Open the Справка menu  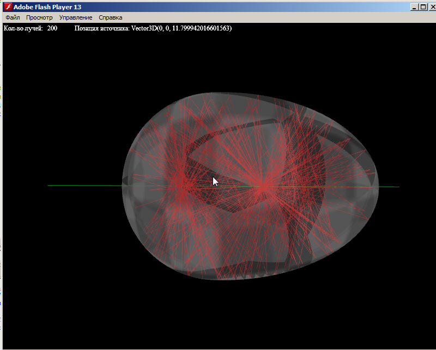(x=110, y=17)
